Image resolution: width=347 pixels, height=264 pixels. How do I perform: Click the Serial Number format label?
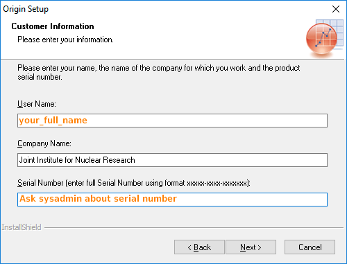pos(134,183)
